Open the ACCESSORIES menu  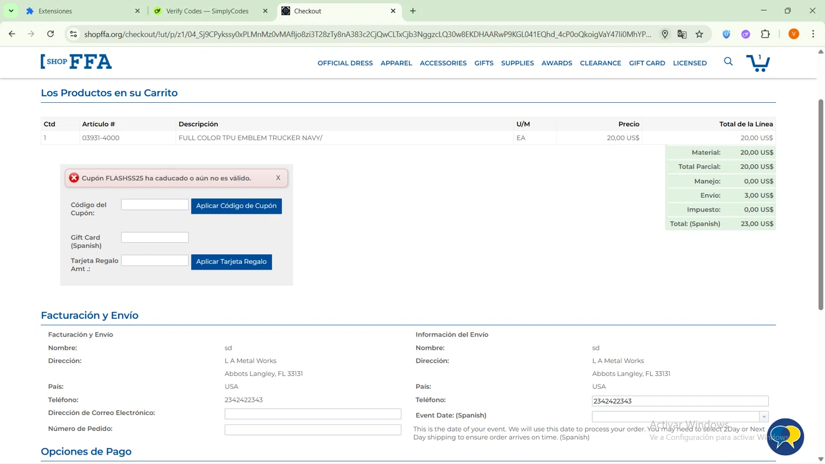tap(443, 63)
